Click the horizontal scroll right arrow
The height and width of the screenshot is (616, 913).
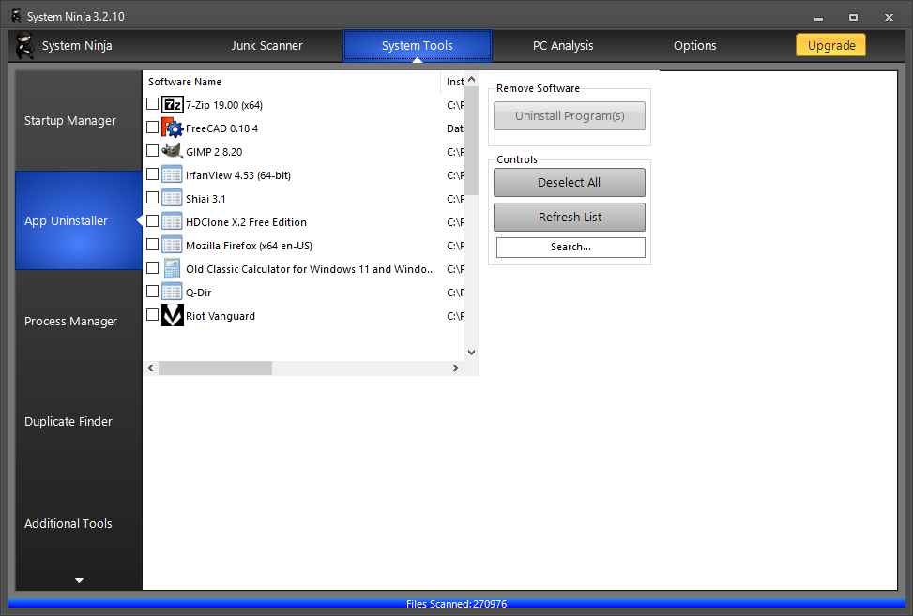coord(456,368)
